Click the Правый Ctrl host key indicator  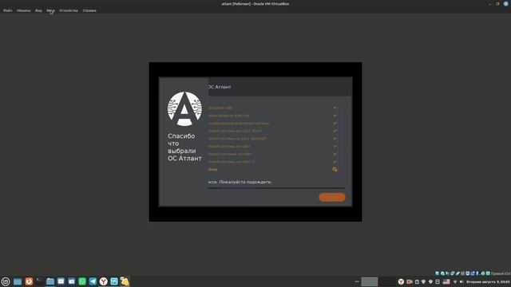tap(501, 273)
